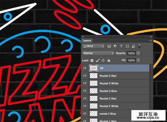Open the Opacity slider arrow

point(138,53)
